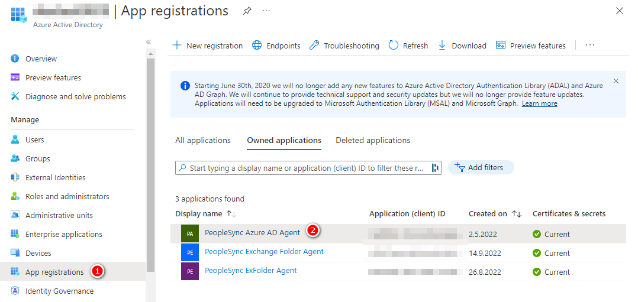
Task: Click the sidebar vertical scrollbar
Action: tap(150, 165)
